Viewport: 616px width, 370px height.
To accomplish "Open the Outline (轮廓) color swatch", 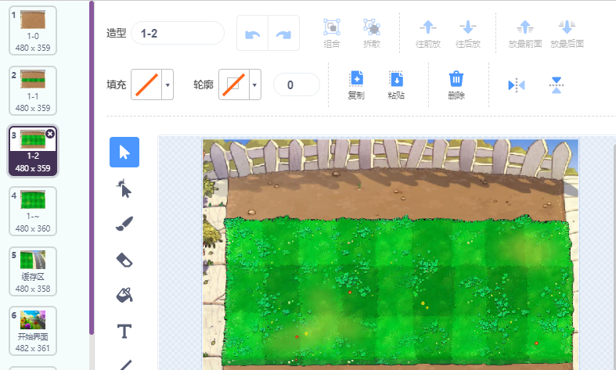I will pyautogui.click(x=234, y=84).
